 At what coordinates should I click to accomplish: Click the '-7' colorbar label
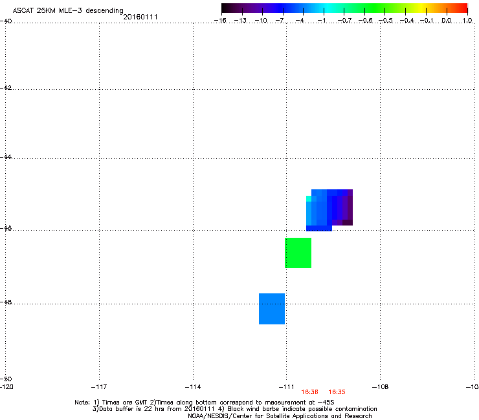[280, 21]
